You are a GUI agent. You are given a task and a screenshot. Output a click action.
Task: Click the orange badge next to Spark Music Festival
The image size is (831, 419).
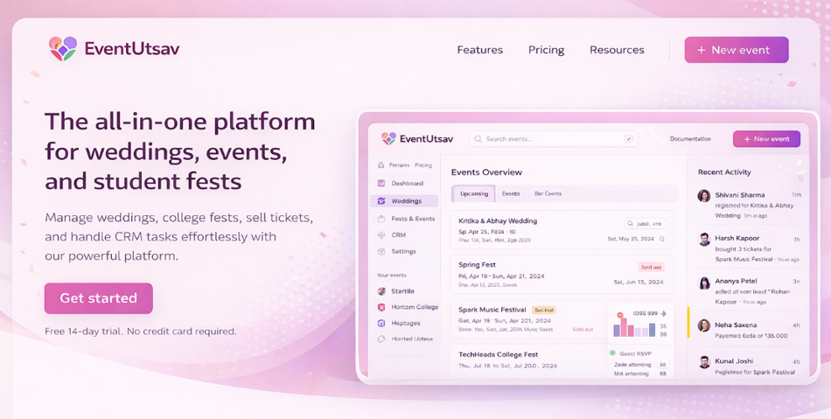[x=543, y=310]
